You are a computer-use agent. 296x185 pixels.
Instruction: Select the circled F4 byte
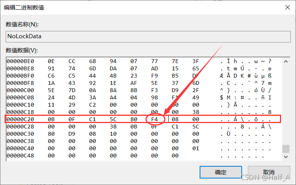pos(155,120)
